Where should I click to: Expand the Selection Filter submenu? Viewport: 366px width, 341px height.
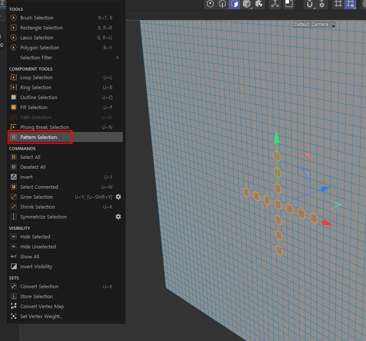point(66,58)
